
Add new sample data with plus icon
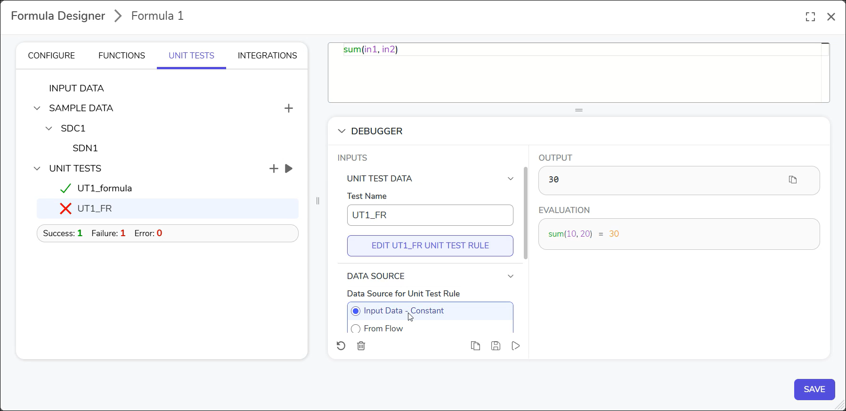tap(289, 108)
